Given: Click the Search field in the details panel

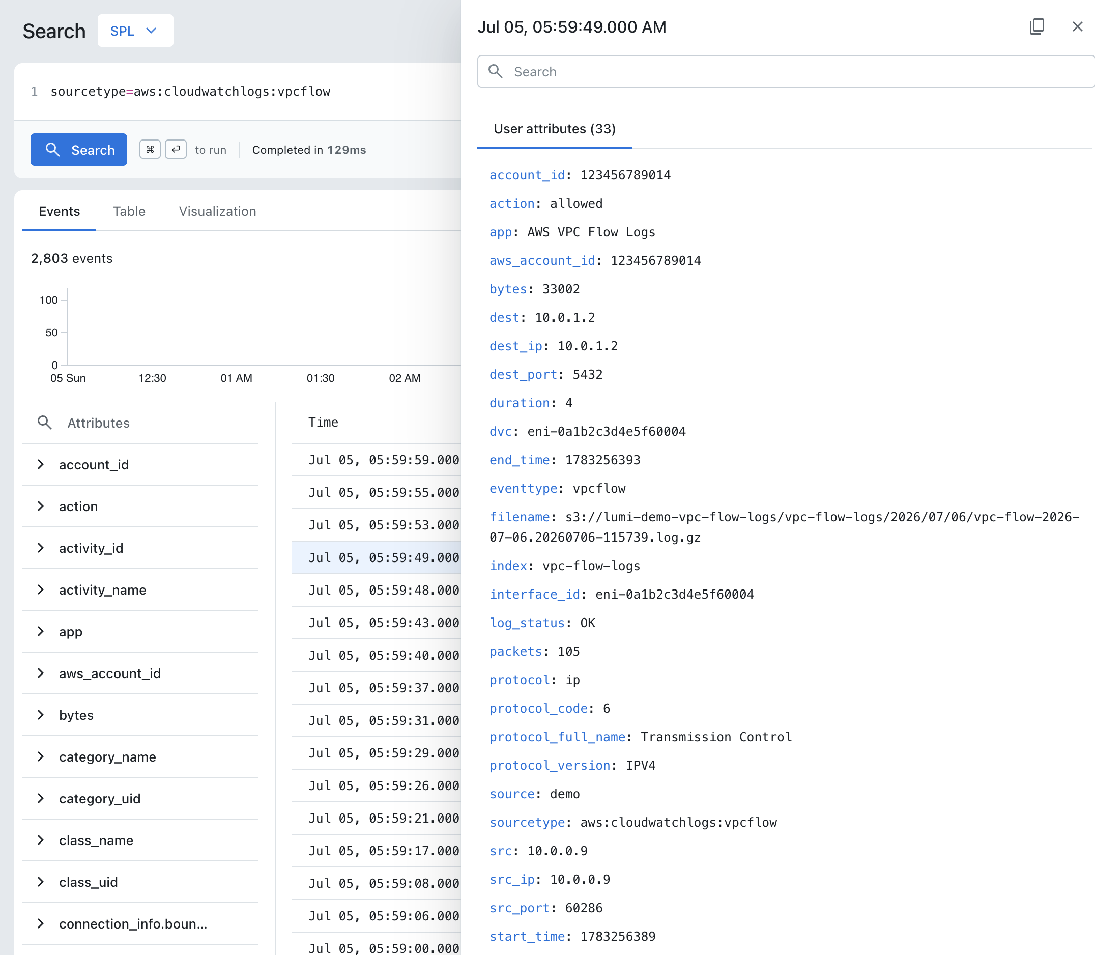Looking at the screenshot, I should [787, 71].
